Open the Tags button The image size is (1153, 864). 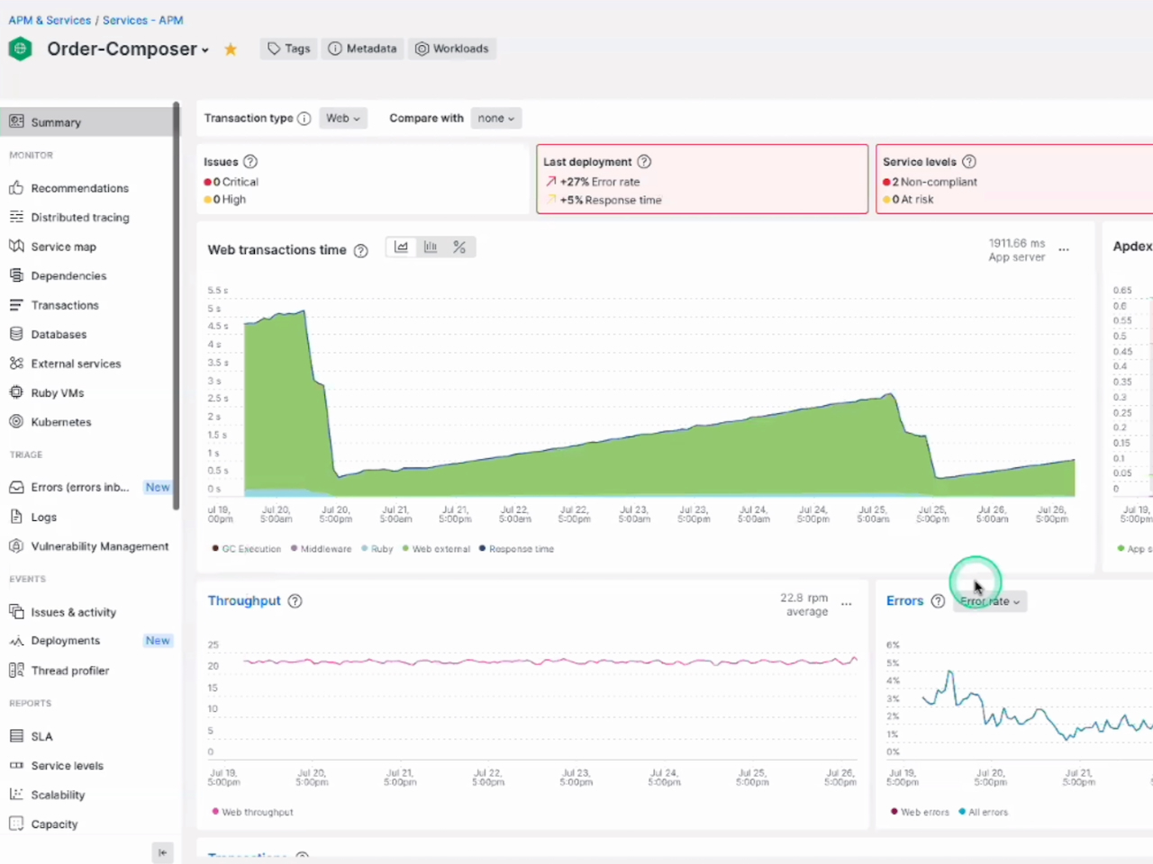click(x=289, y=49)
